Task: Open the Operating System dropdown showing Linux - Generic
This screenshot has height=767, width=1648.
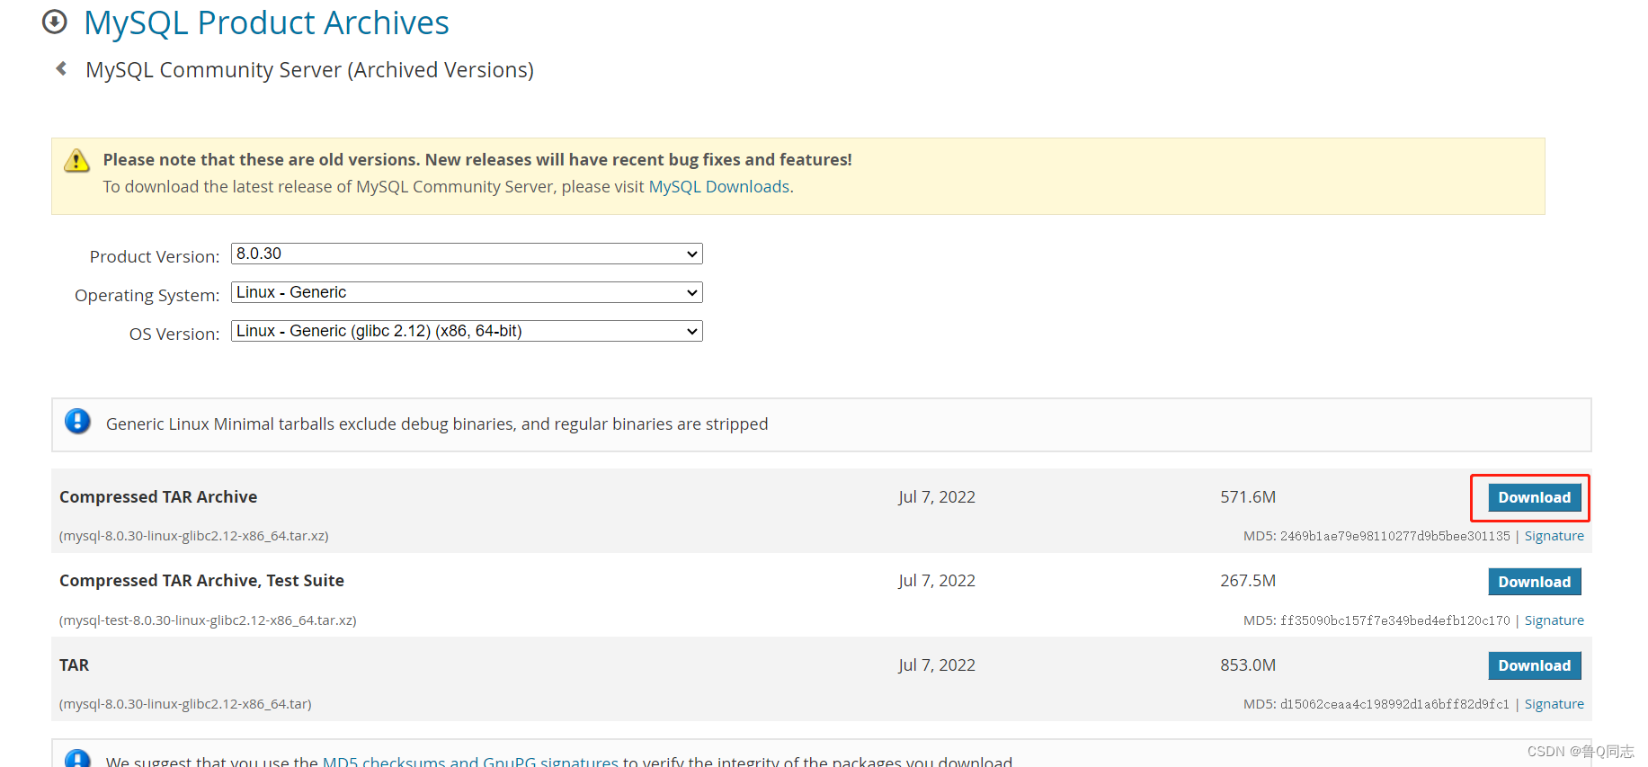Action: 467,292
